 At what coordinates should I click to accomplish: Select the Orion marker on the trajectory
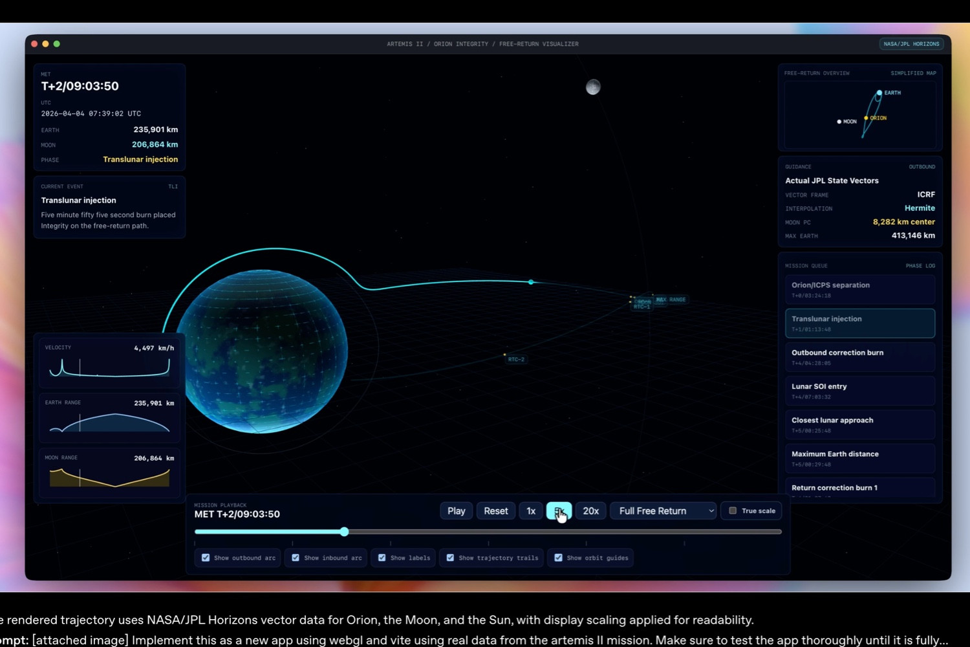[x=530, y=282]
